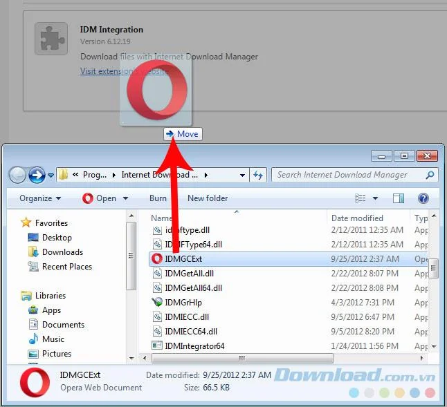The height and width of the screenshot is (407, 447).
Task: Select the IDMFType64.dll file row
Action: (x=288, y=244)
